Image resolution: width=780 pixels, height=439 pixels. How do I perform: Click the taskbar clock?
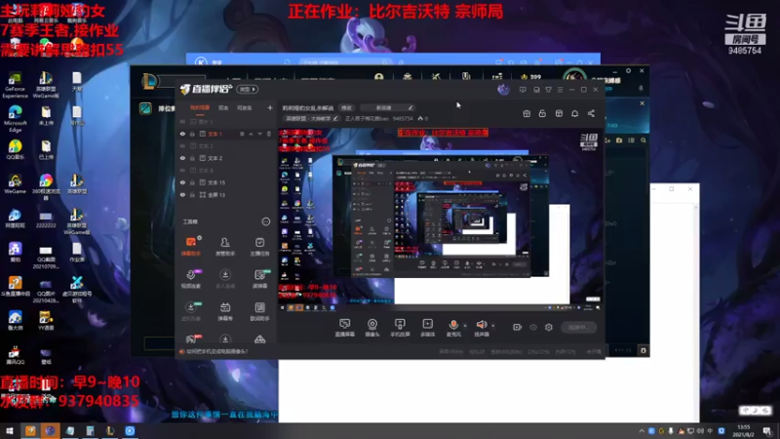pos(744,431)
